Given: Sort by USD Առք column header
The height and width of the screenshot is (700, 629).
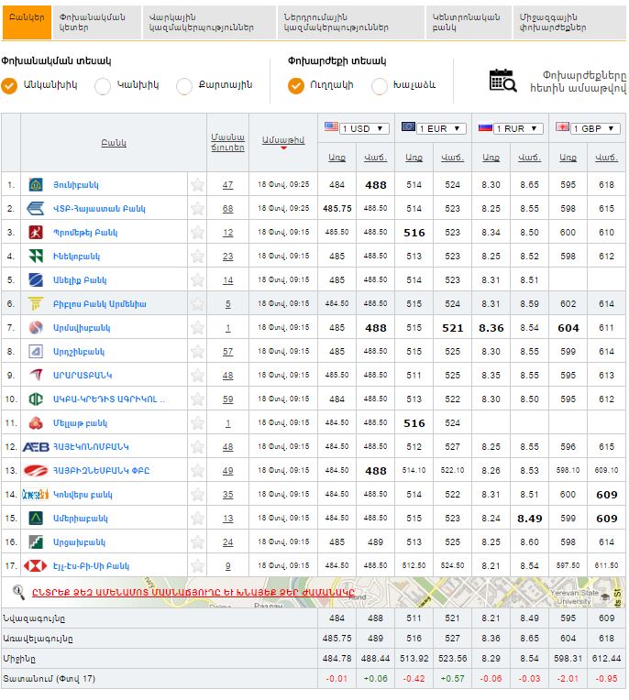Looking at the screenshot, I should click(x=337, y=159).
